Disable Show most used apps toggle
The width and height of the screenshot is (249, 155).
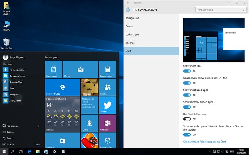(x=187, y=95)
